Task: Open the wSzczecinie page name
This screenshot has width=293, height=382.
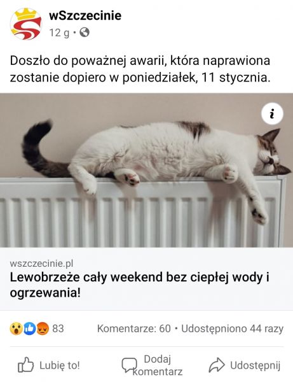Action: coord(85,15)
